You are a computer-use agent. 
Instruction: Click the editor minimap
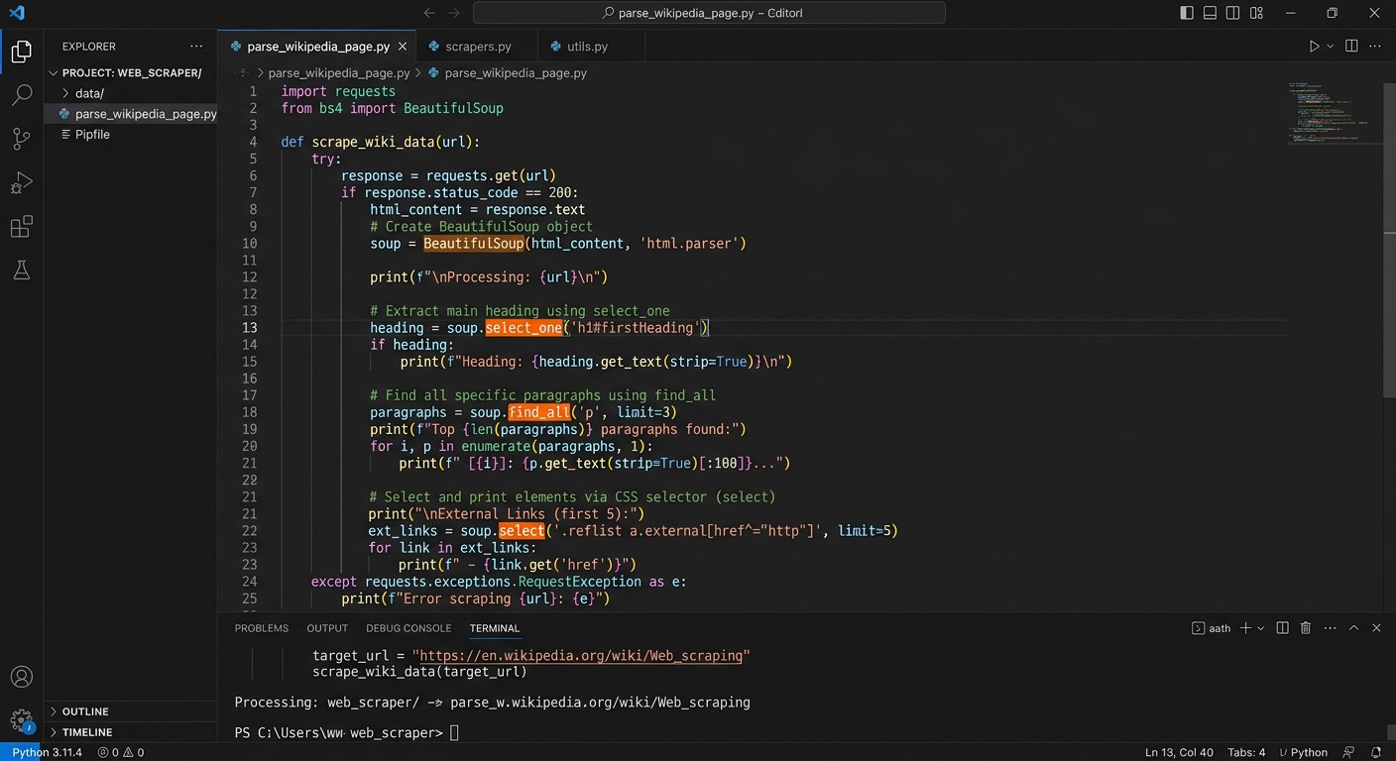[x=1335, y=114]
